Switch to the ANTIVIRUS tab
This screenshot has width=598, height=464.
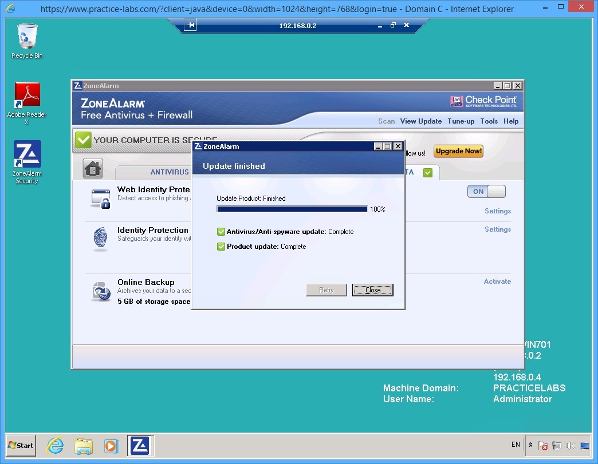pos(170,172)
